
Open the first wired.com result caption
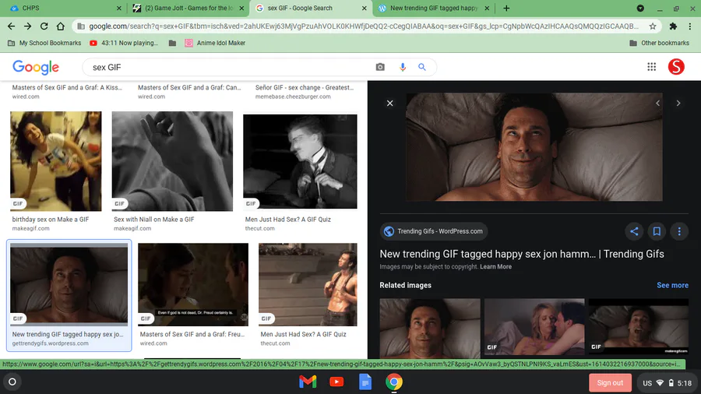point(67,92)
